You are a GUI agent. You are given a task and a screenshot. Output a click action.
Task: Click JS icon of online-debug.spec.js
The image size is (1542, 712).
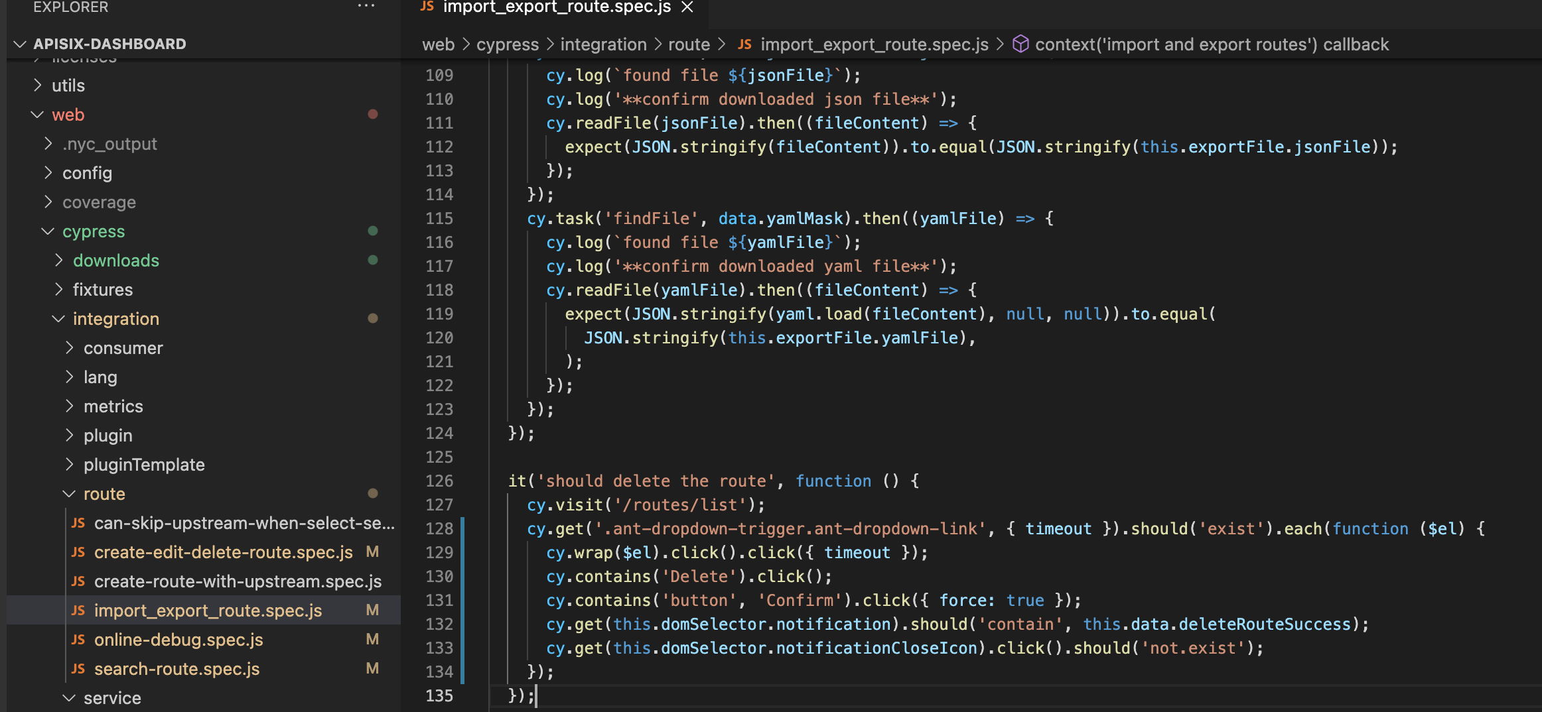[78, 640]
